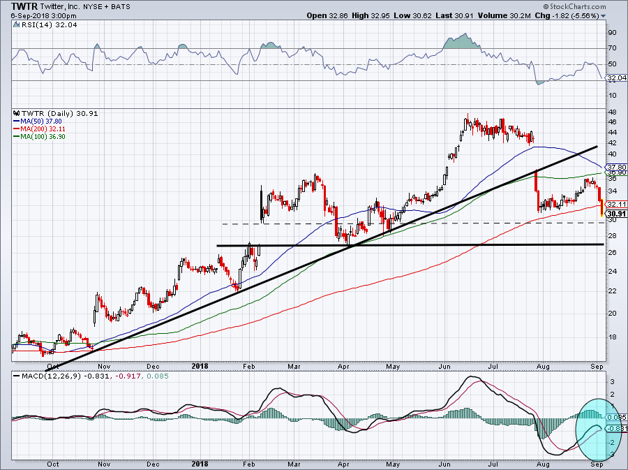Click the Twitter, Inc. company name
The image size is (628, 470).
click(59, 6)
